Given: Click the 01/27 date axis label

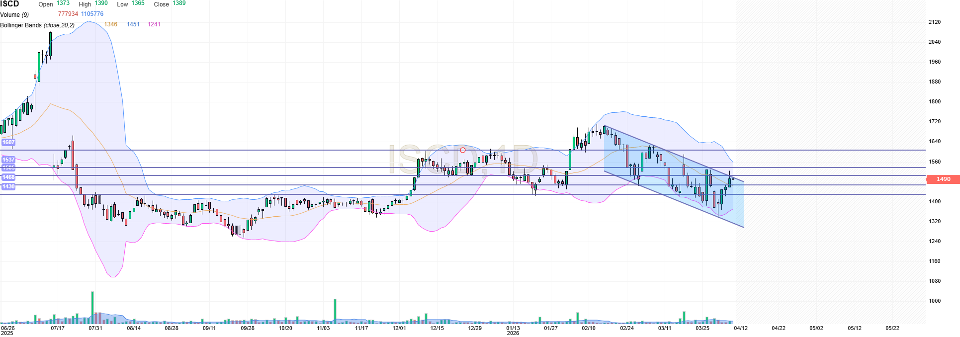Looking at the screenshot, I should tap(551, 328).
